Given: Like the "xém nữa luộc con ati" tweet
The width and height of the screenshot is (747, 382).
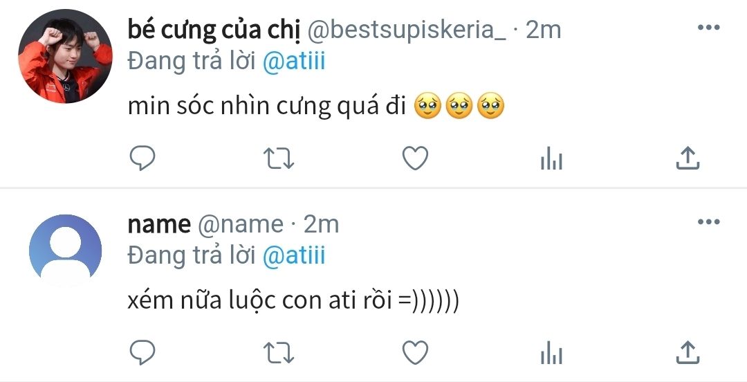Looking at the screenshot, I should pyautogui.click(x=415, y=353).
